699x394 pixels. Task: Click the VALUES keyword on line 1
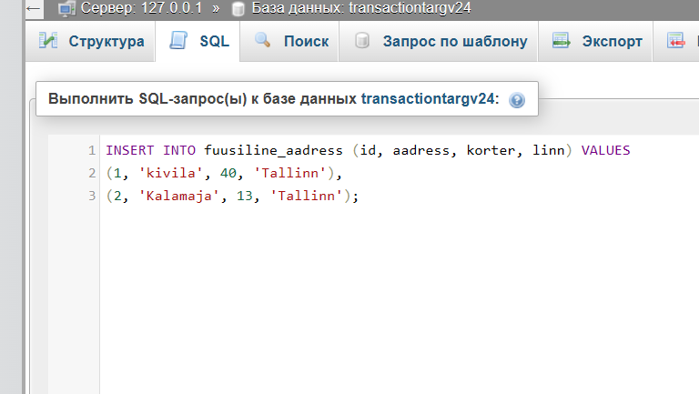pos(606,150)
